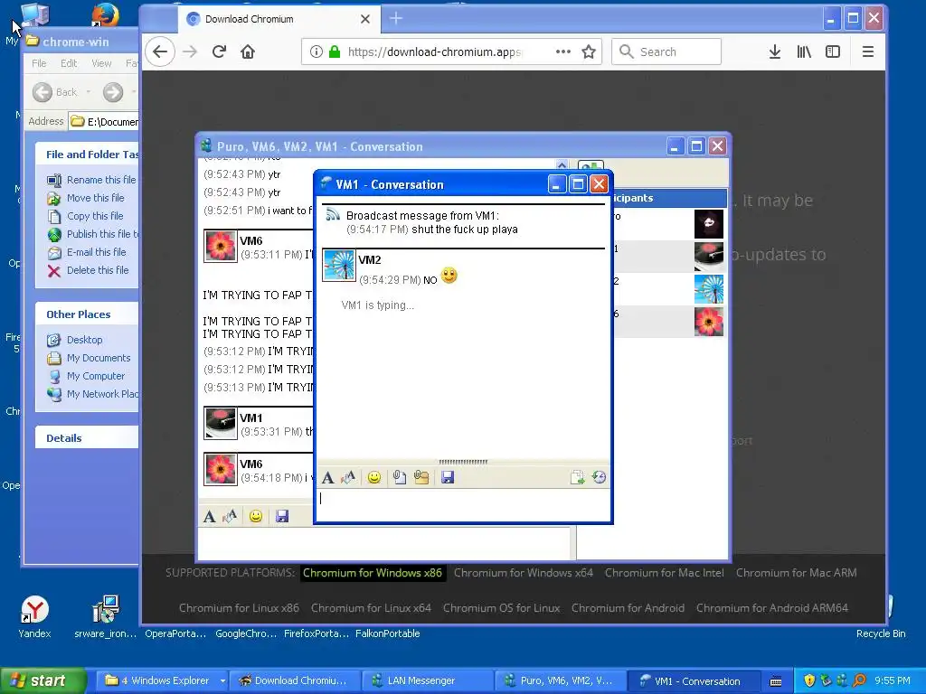Open View menu in chrome-win Explorer
926x694 pixels.
pyautogui.click(x=101, y=63)
